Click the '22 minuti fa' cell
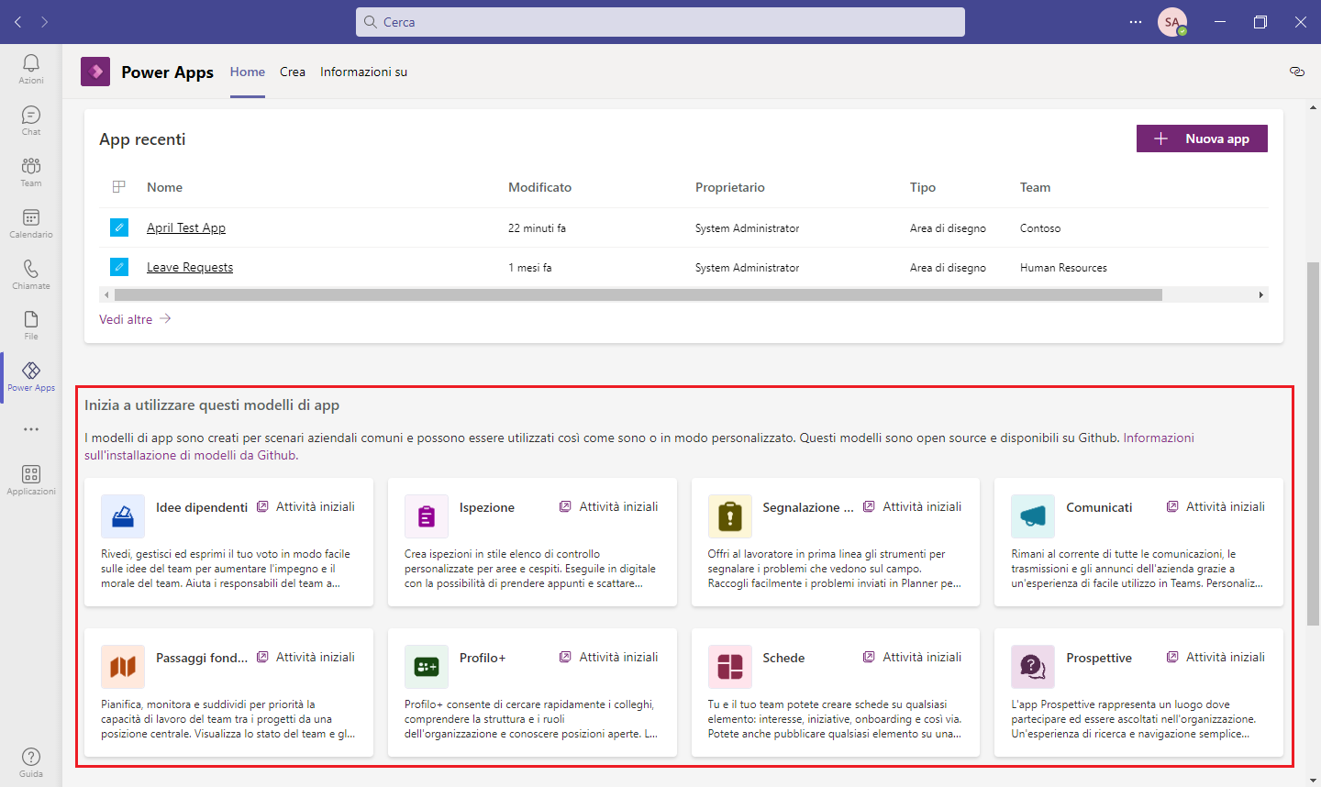The height and width of the screenshot is (787, 1321). coord(537,228)
